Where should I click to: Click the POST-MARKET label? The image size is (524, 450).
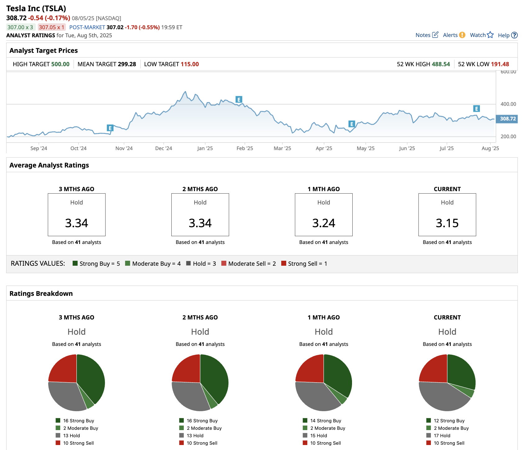click(x=87, y=27)
